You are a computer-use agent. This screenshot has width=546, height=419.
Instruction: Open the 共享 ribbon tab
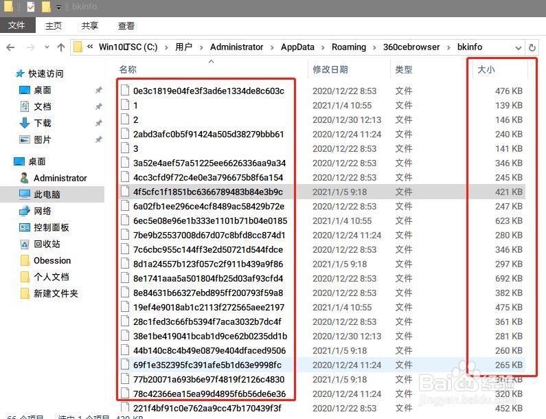pos(90,26)
